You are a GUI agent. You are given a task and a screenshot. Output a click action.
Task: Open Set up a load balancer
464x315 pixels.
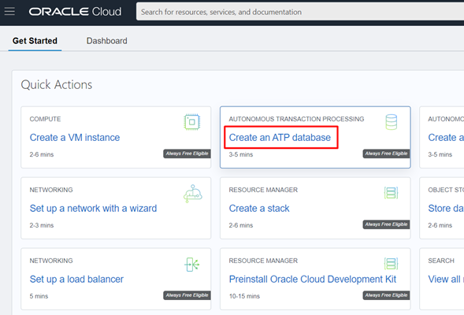click(76, 280)
